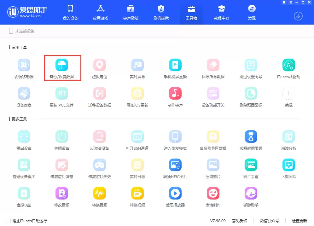Click 微信公众号 link

tap(269, 221)
